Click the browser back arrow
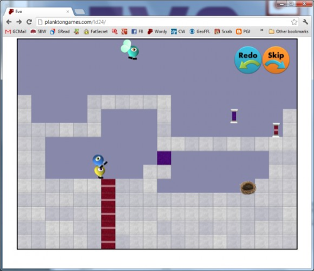314x271 pixels. [9, 22]
